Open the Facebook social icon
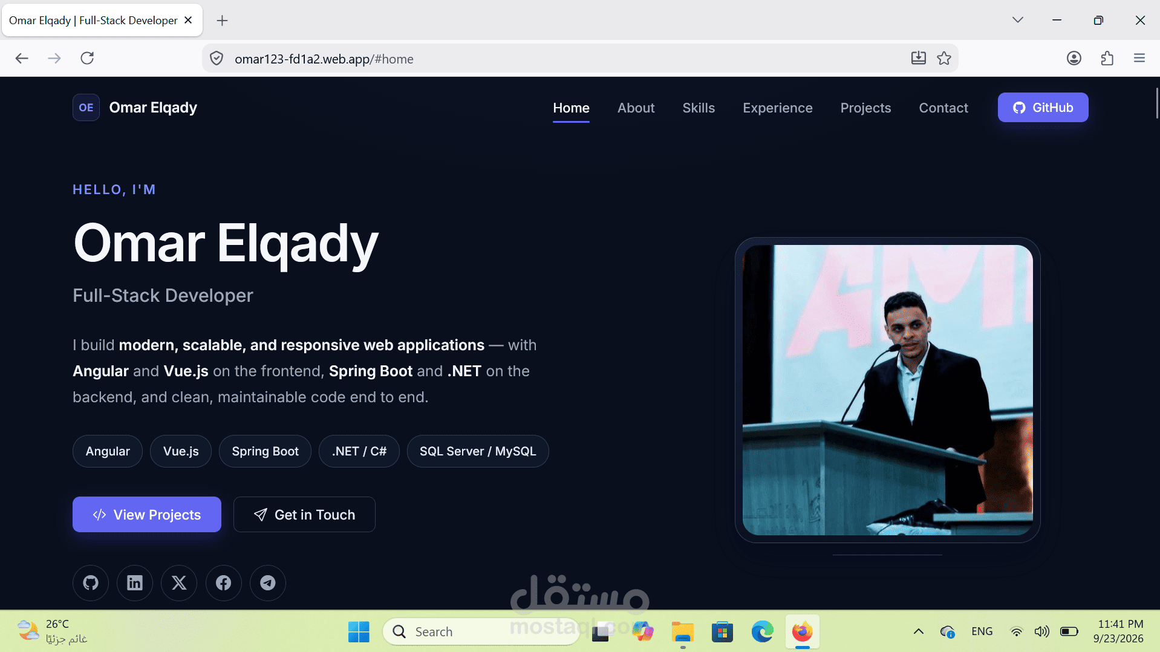Screen dimensions: 1160x652 224,582
